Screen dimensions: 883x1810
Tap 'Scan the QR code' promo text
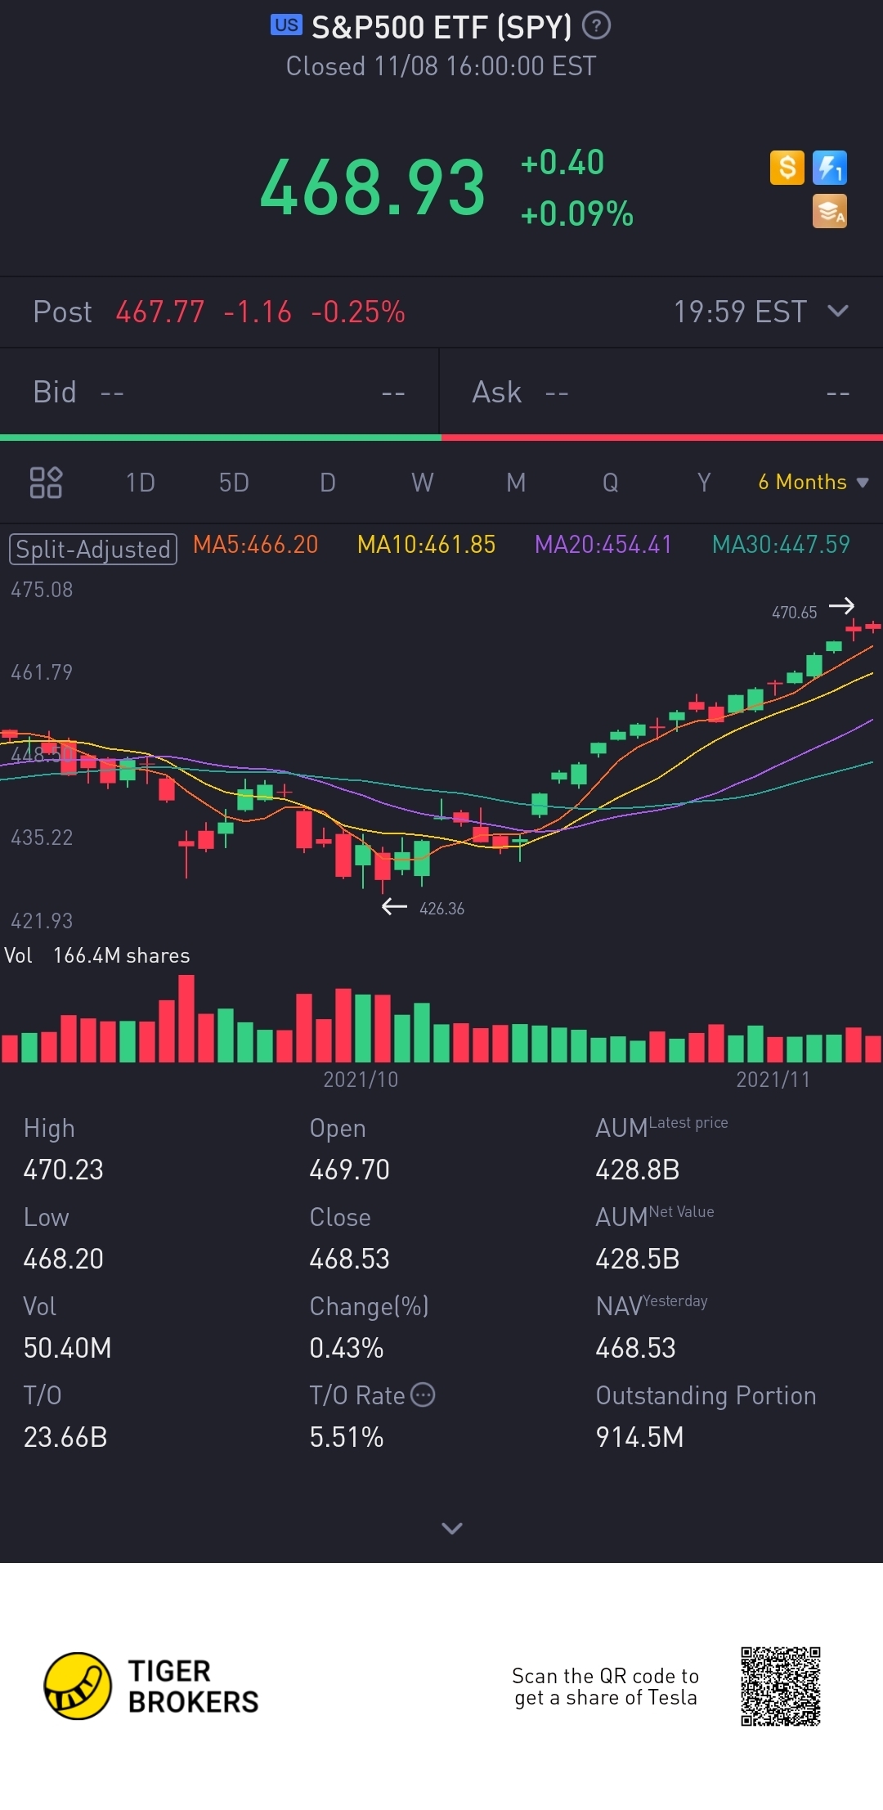pos(606,1686)
